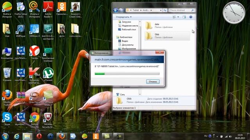This screenshot has width=250, height=140.
Task: Open the Безопасные платежи desktop shortcut
Action: pyautogui.click(x=48, y=54)
